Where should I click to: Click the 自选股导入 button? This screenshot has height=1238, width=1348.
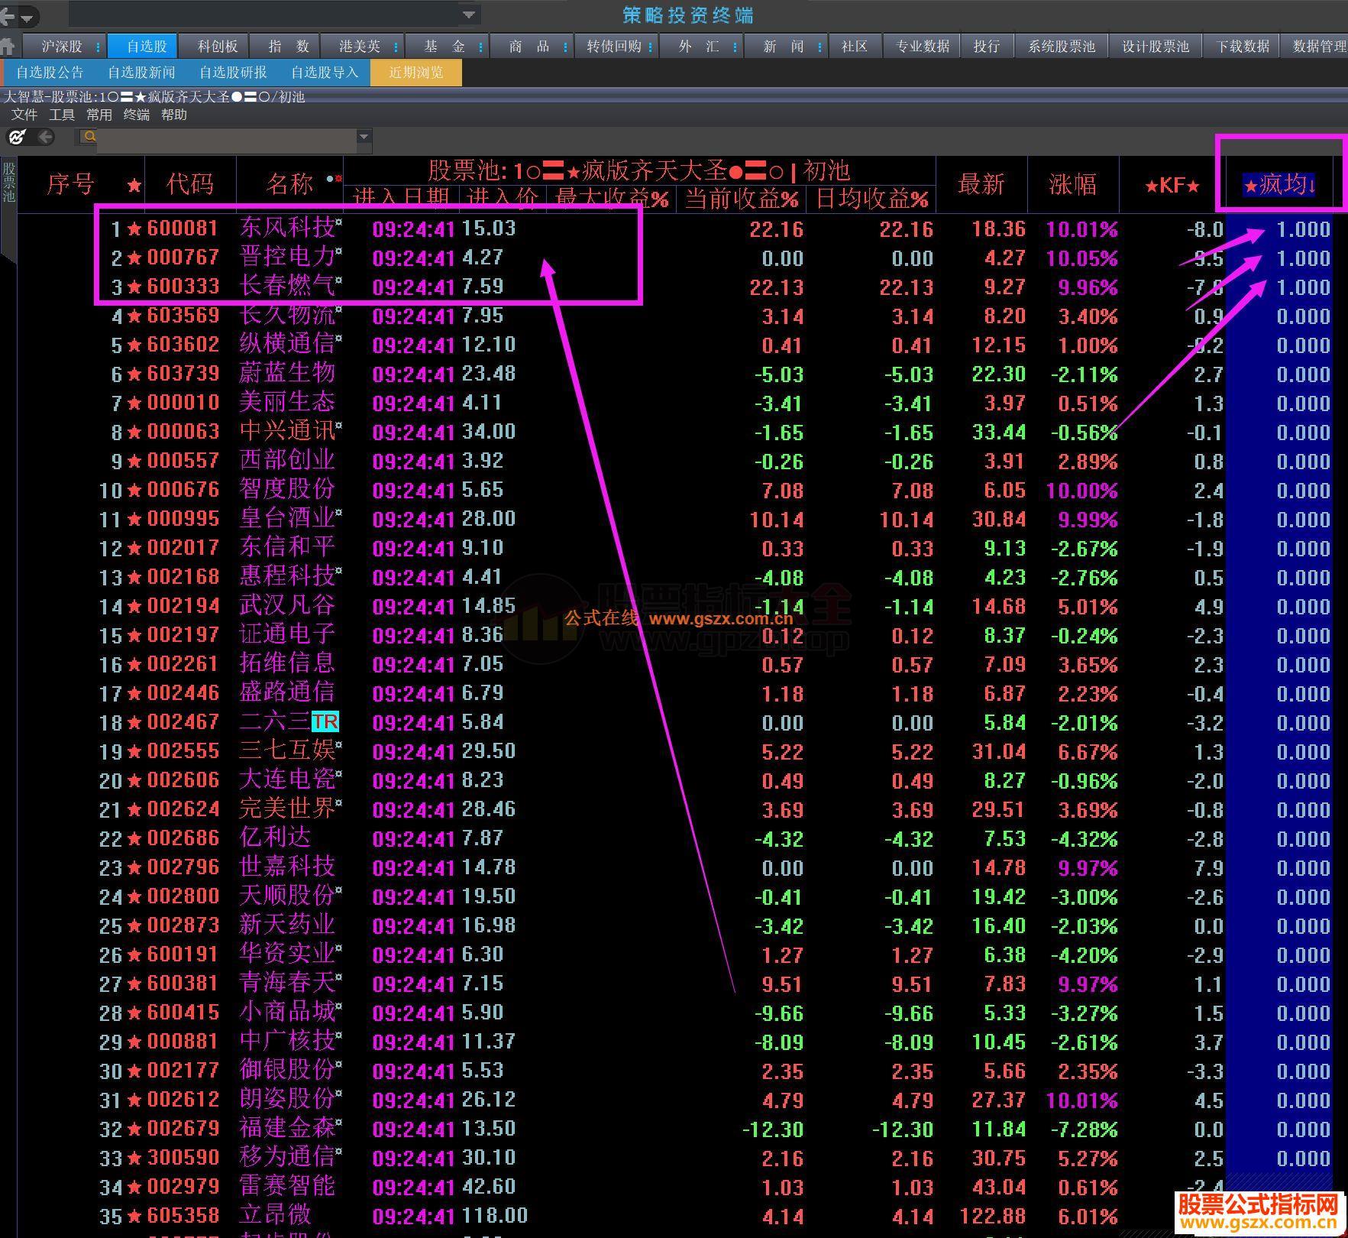[x=325, y=73]
